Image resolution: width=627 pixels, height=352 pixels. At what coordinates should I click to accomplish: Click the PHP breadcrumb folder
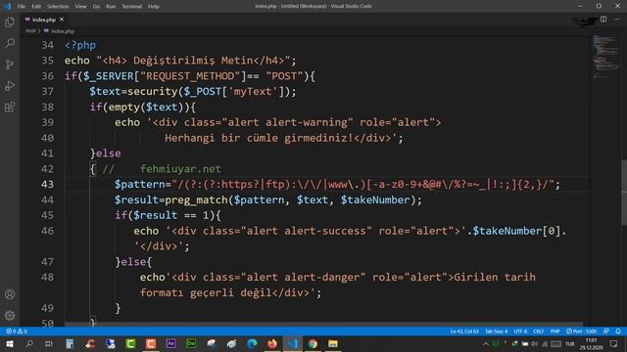click(x=30, y=30)
